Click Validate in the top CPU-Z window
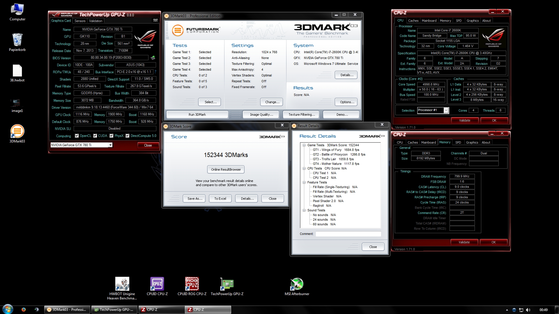Screen dimensions: 559x314 pyautogui.click(x=465, y=120)
